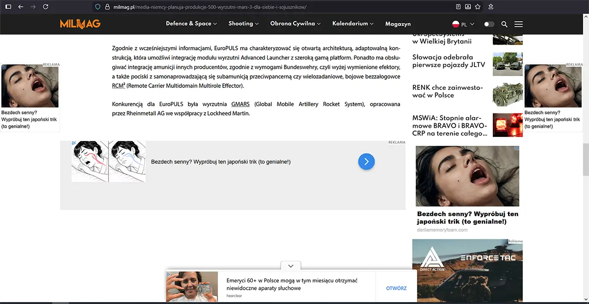Collapse the bottom ad with the chevron
The width and height of the screenshot is (589, 304).
(291, 266)
